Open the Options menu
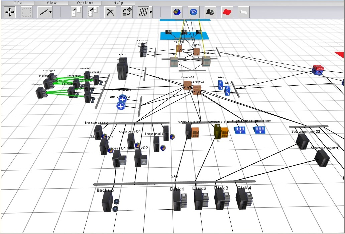345x234 pixels. (85, 3)
